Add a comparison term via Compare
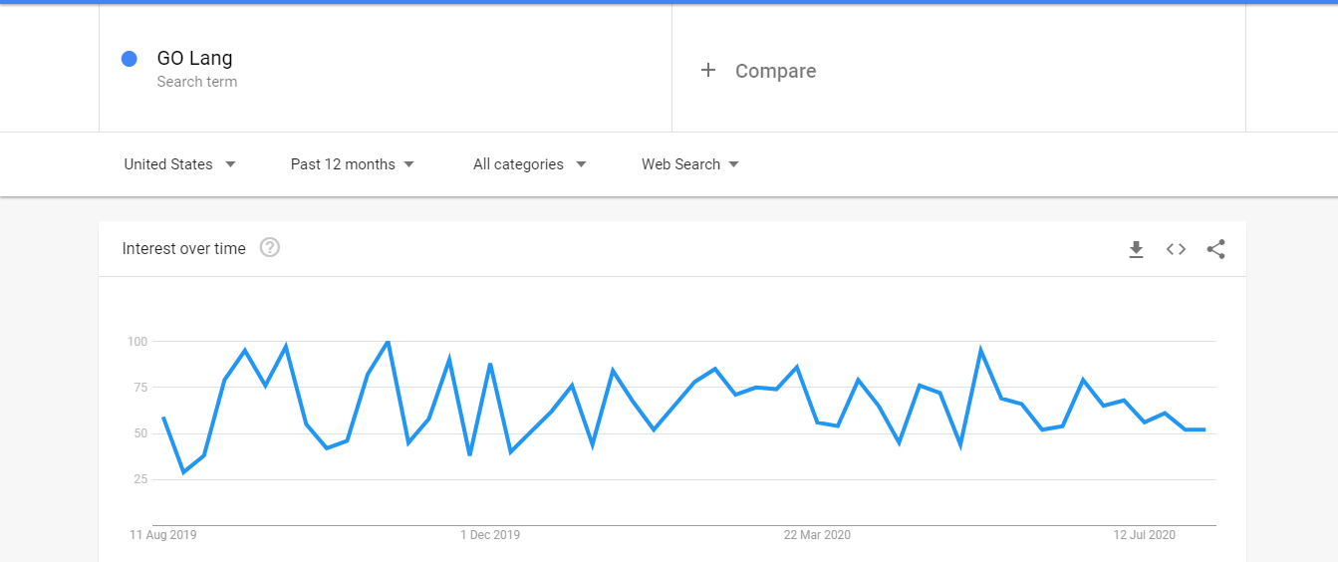The width and height of the screenshot is (1338, 562). coord(958,68)
